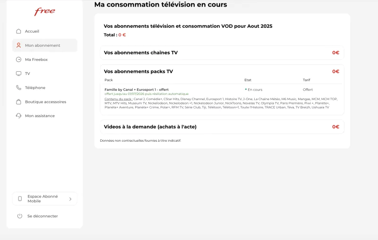Click the TV screen icon
The width and height of the screenshot is (378, 240).
tap(18, 74)
